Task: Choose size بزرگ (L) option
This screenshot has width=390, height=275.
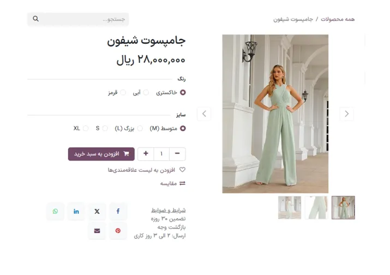Action: click(140, 129)
